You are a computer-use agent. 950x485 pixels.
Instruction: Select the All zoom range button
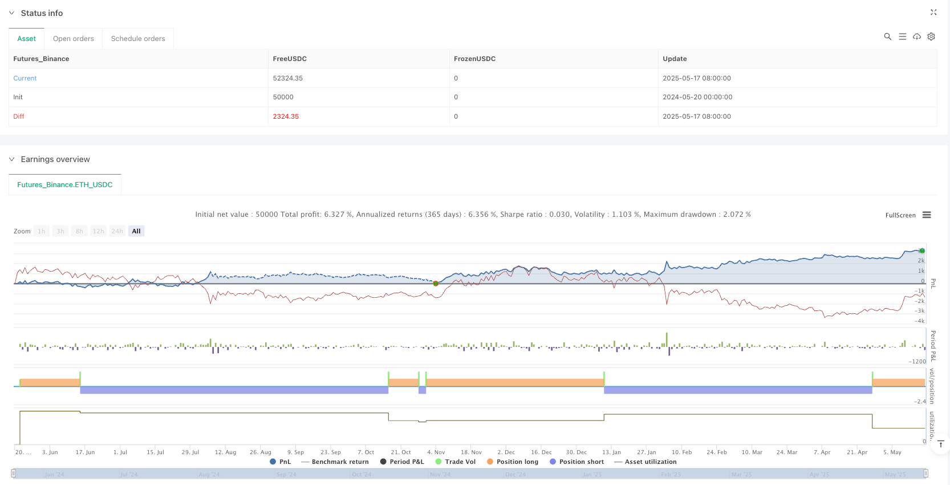tap(136, 231)
